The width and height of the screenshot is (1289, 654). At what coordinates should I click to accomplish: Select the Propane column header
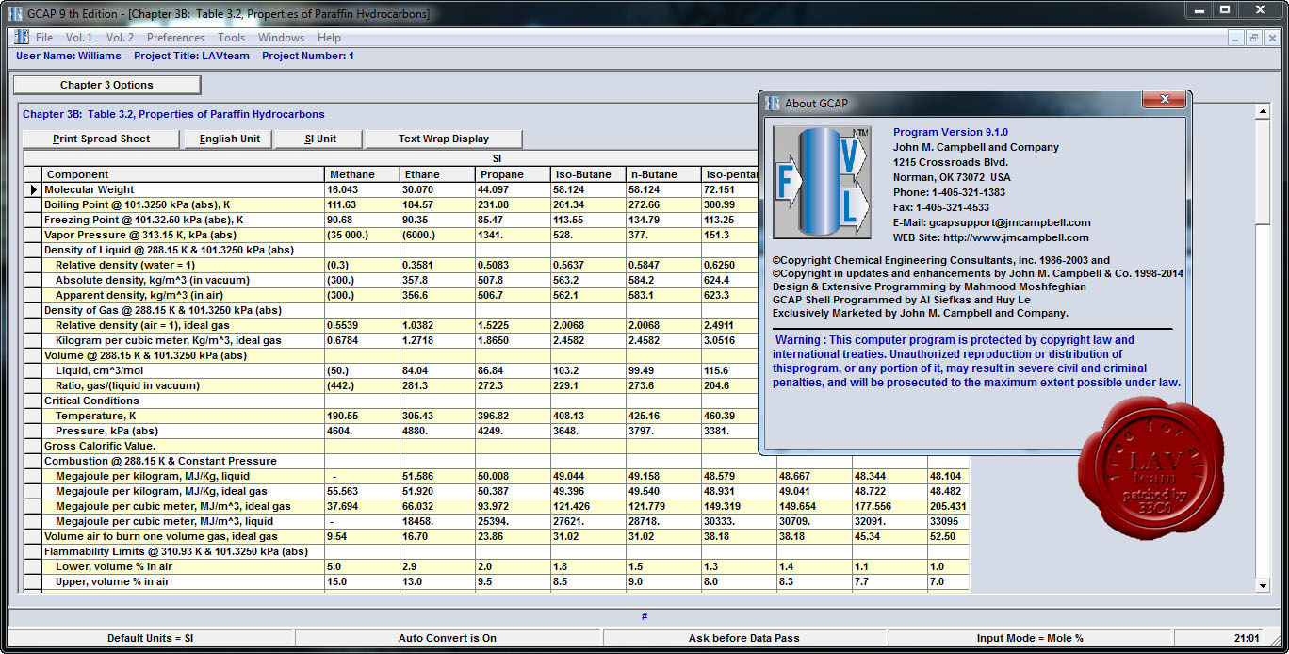point(513,174)
